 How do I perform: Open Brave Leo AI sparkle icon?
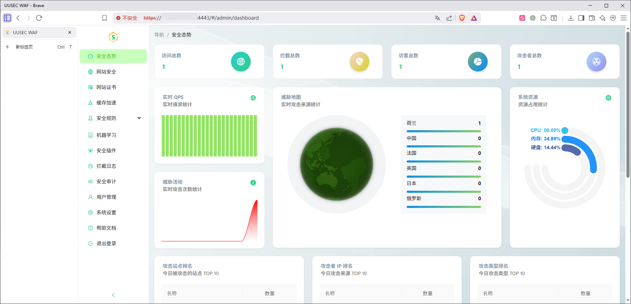click(602, 18)
